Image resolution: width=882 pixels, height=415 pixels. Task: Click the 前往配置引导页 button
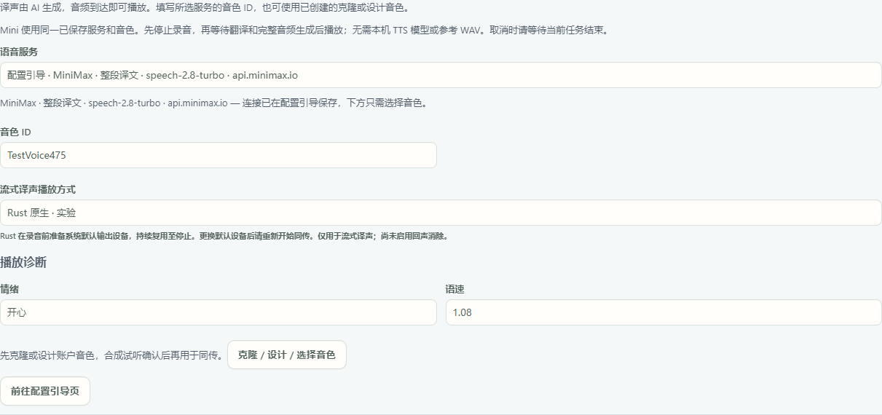tap(45, 391)
